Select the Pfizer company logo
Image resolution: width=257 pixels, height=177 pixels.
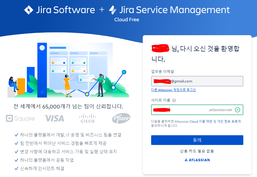pos(121,118)
